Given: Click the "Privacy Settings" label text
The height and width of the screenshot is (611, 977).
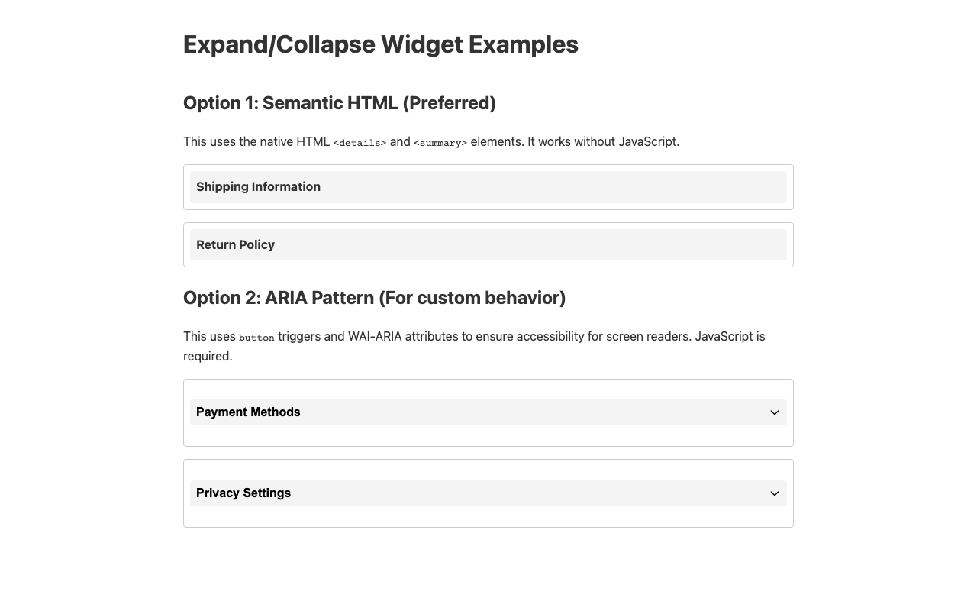Looking at the screenshot, I should [243, 493].
